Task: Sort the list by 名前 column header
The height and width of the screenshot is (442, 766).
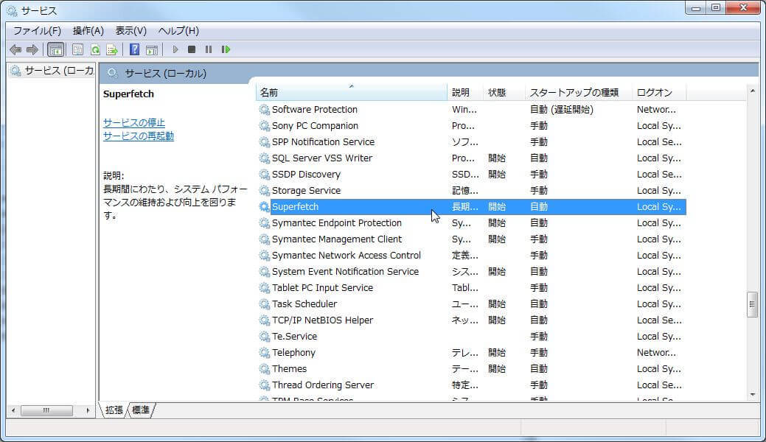Action: pyautogui.click(x=351, y=92)
